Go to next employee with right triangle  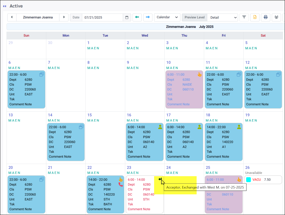(64, 17)
